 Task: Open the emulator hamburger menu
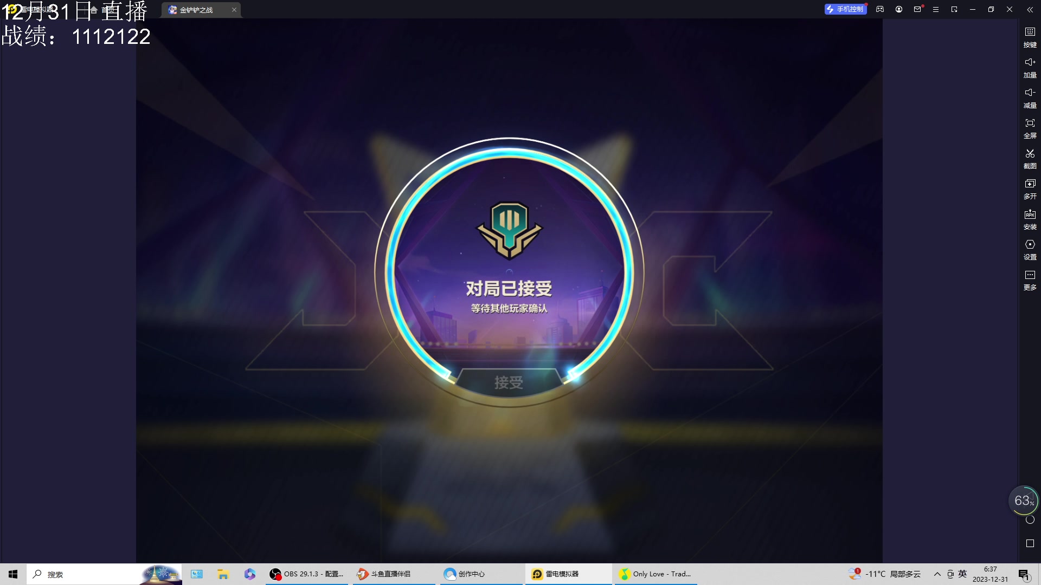point(936,9)
